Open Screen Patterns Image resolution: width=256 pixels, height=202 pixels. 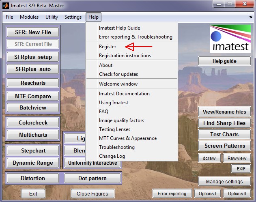[x=224, y=146]
